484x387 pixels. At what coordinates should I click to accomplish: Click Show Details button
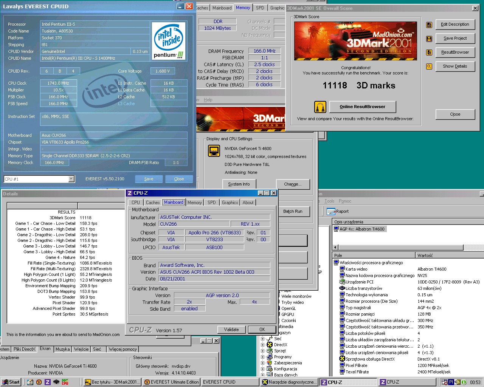point(455,67)
